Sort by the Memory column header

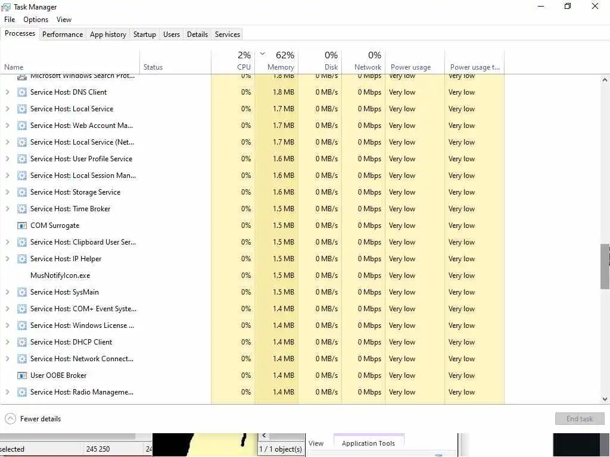tap(276, 62)
